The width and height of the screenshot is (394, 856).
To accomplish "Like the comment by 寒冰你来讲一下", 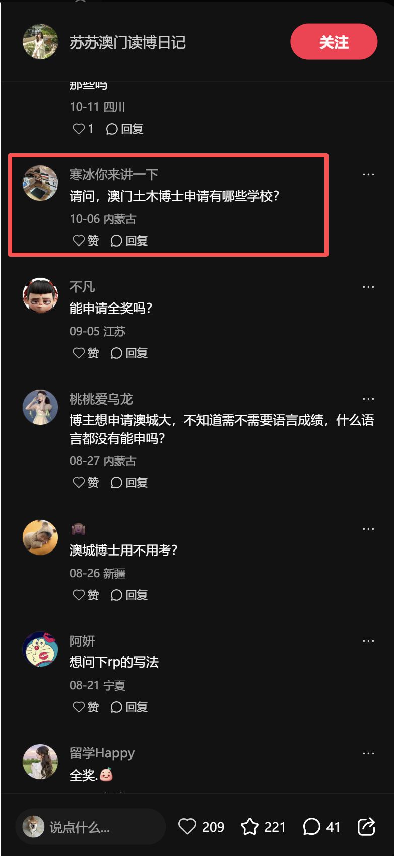I will tap(86, 241).
